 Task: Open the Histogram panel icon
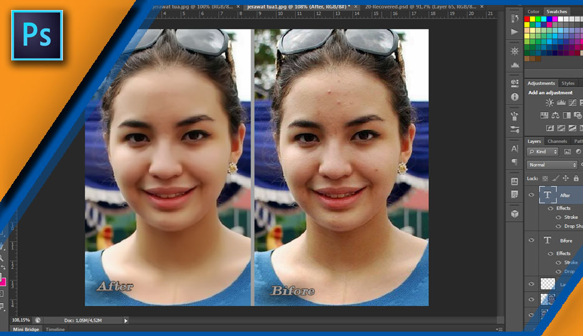[x=514, y=65]
